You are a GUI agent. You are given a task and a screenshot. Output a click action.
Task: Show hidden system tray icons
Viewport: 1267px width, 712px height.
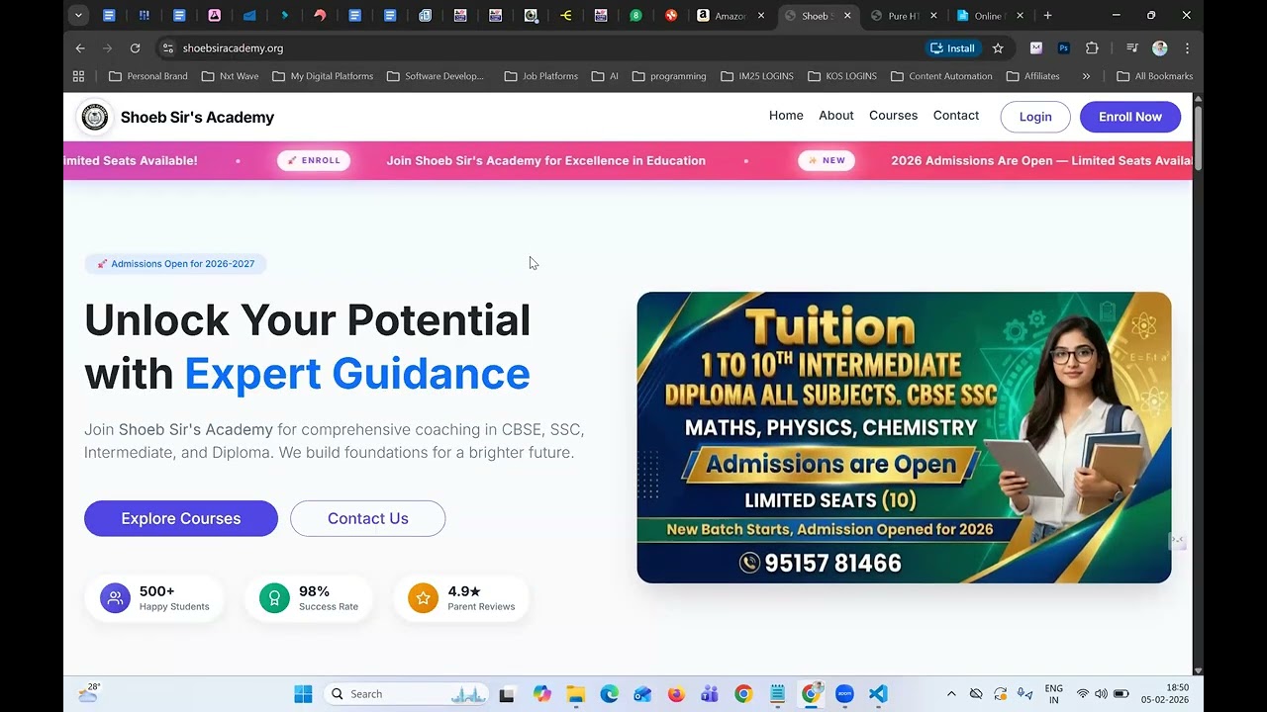951,694
